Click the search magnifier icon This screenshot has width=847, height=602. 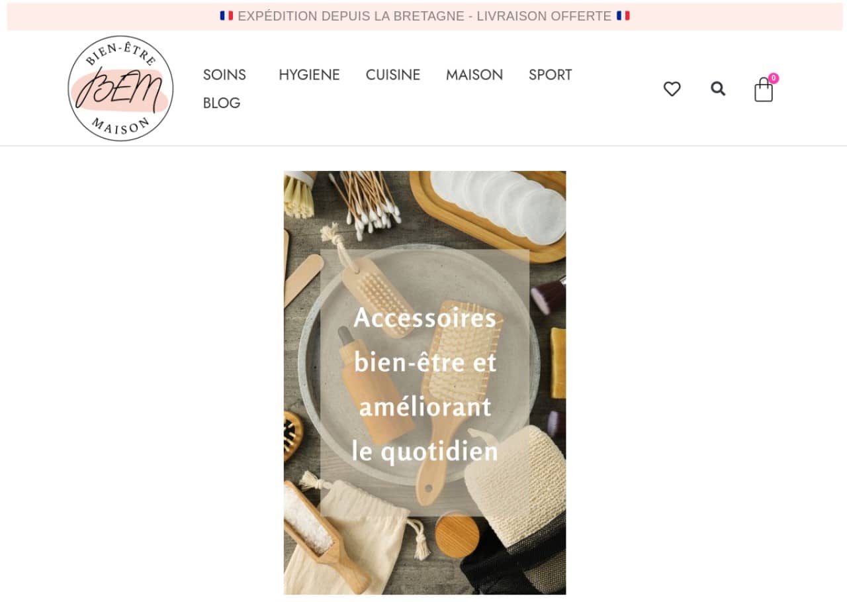click(x=718, y=89)
